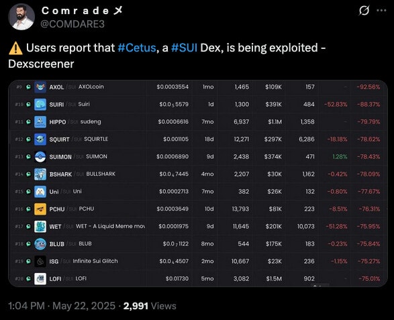Click the Comrade display name
394x320 pixels.
pyautogui.click(x=82, y=11)
